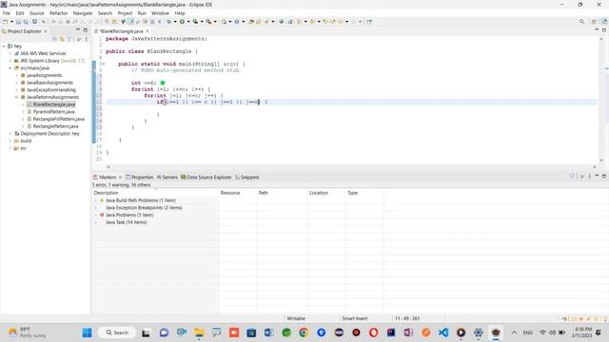The height and width of the screenshot is (342, 609).
Task: Open Visual Studio Code from the taskbar
Action: tap(443, 332)
